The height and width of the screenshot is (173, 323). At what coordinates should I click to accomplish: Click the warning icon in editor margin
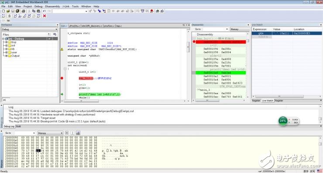[62, 49]
